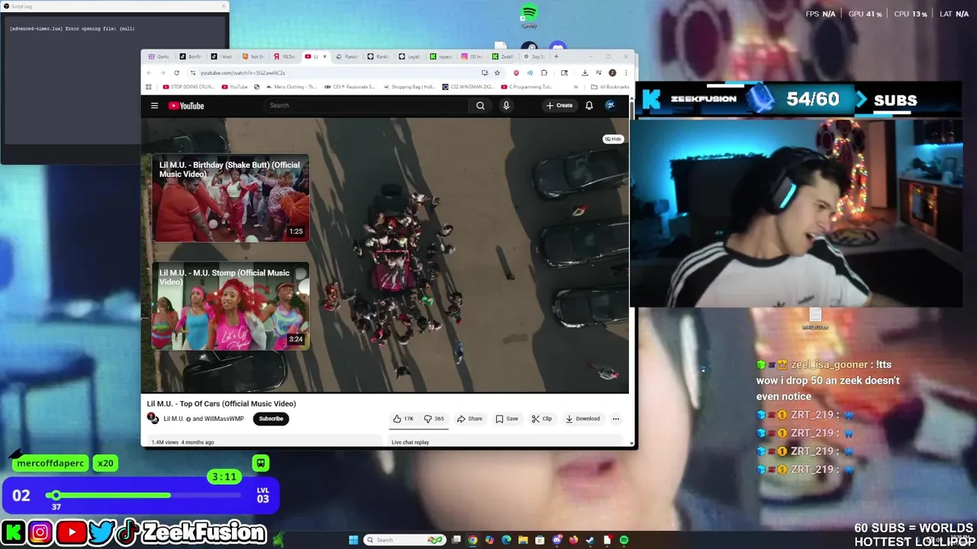The height and width of the screenshot is (549, 977).
Task: Click the Subscribe button
Action: click(x=271, y=419)
